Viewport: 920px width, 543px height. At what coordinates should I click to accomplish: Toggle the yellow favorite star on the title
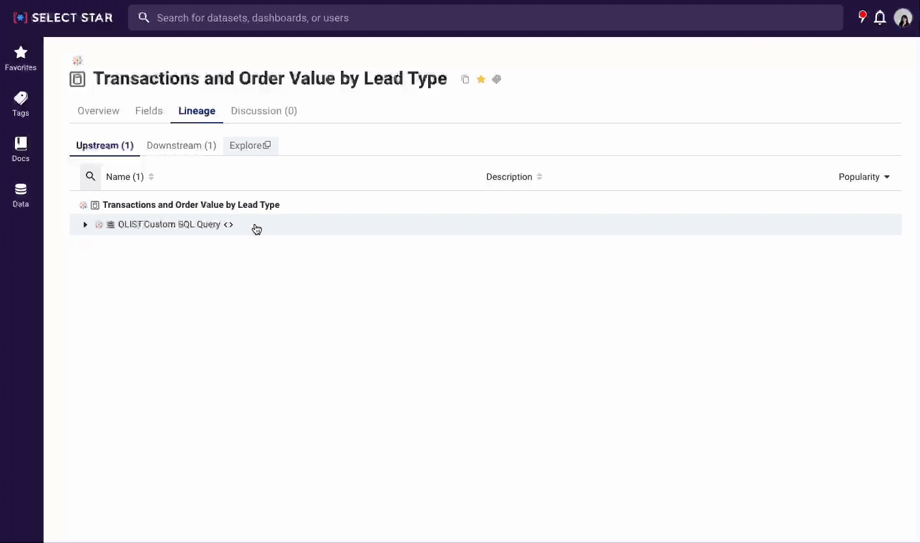[x=481, y=79]
